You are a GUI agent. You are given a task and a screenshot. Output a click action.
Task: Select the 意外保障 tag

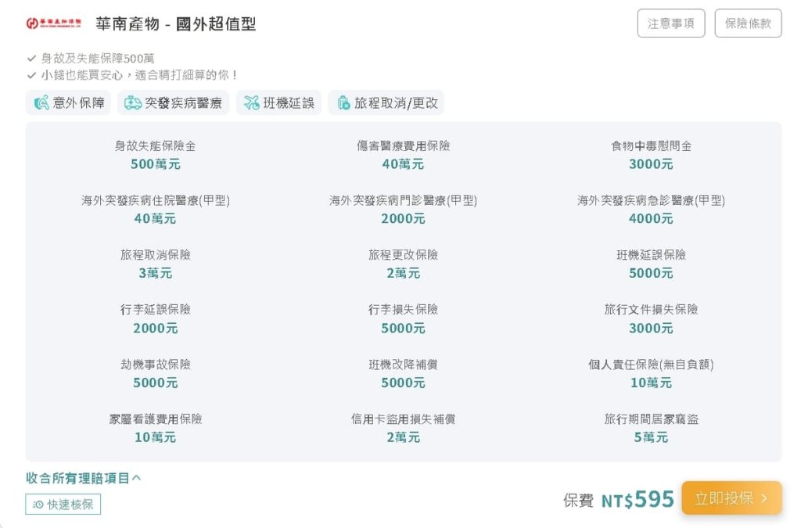point(68,102)
